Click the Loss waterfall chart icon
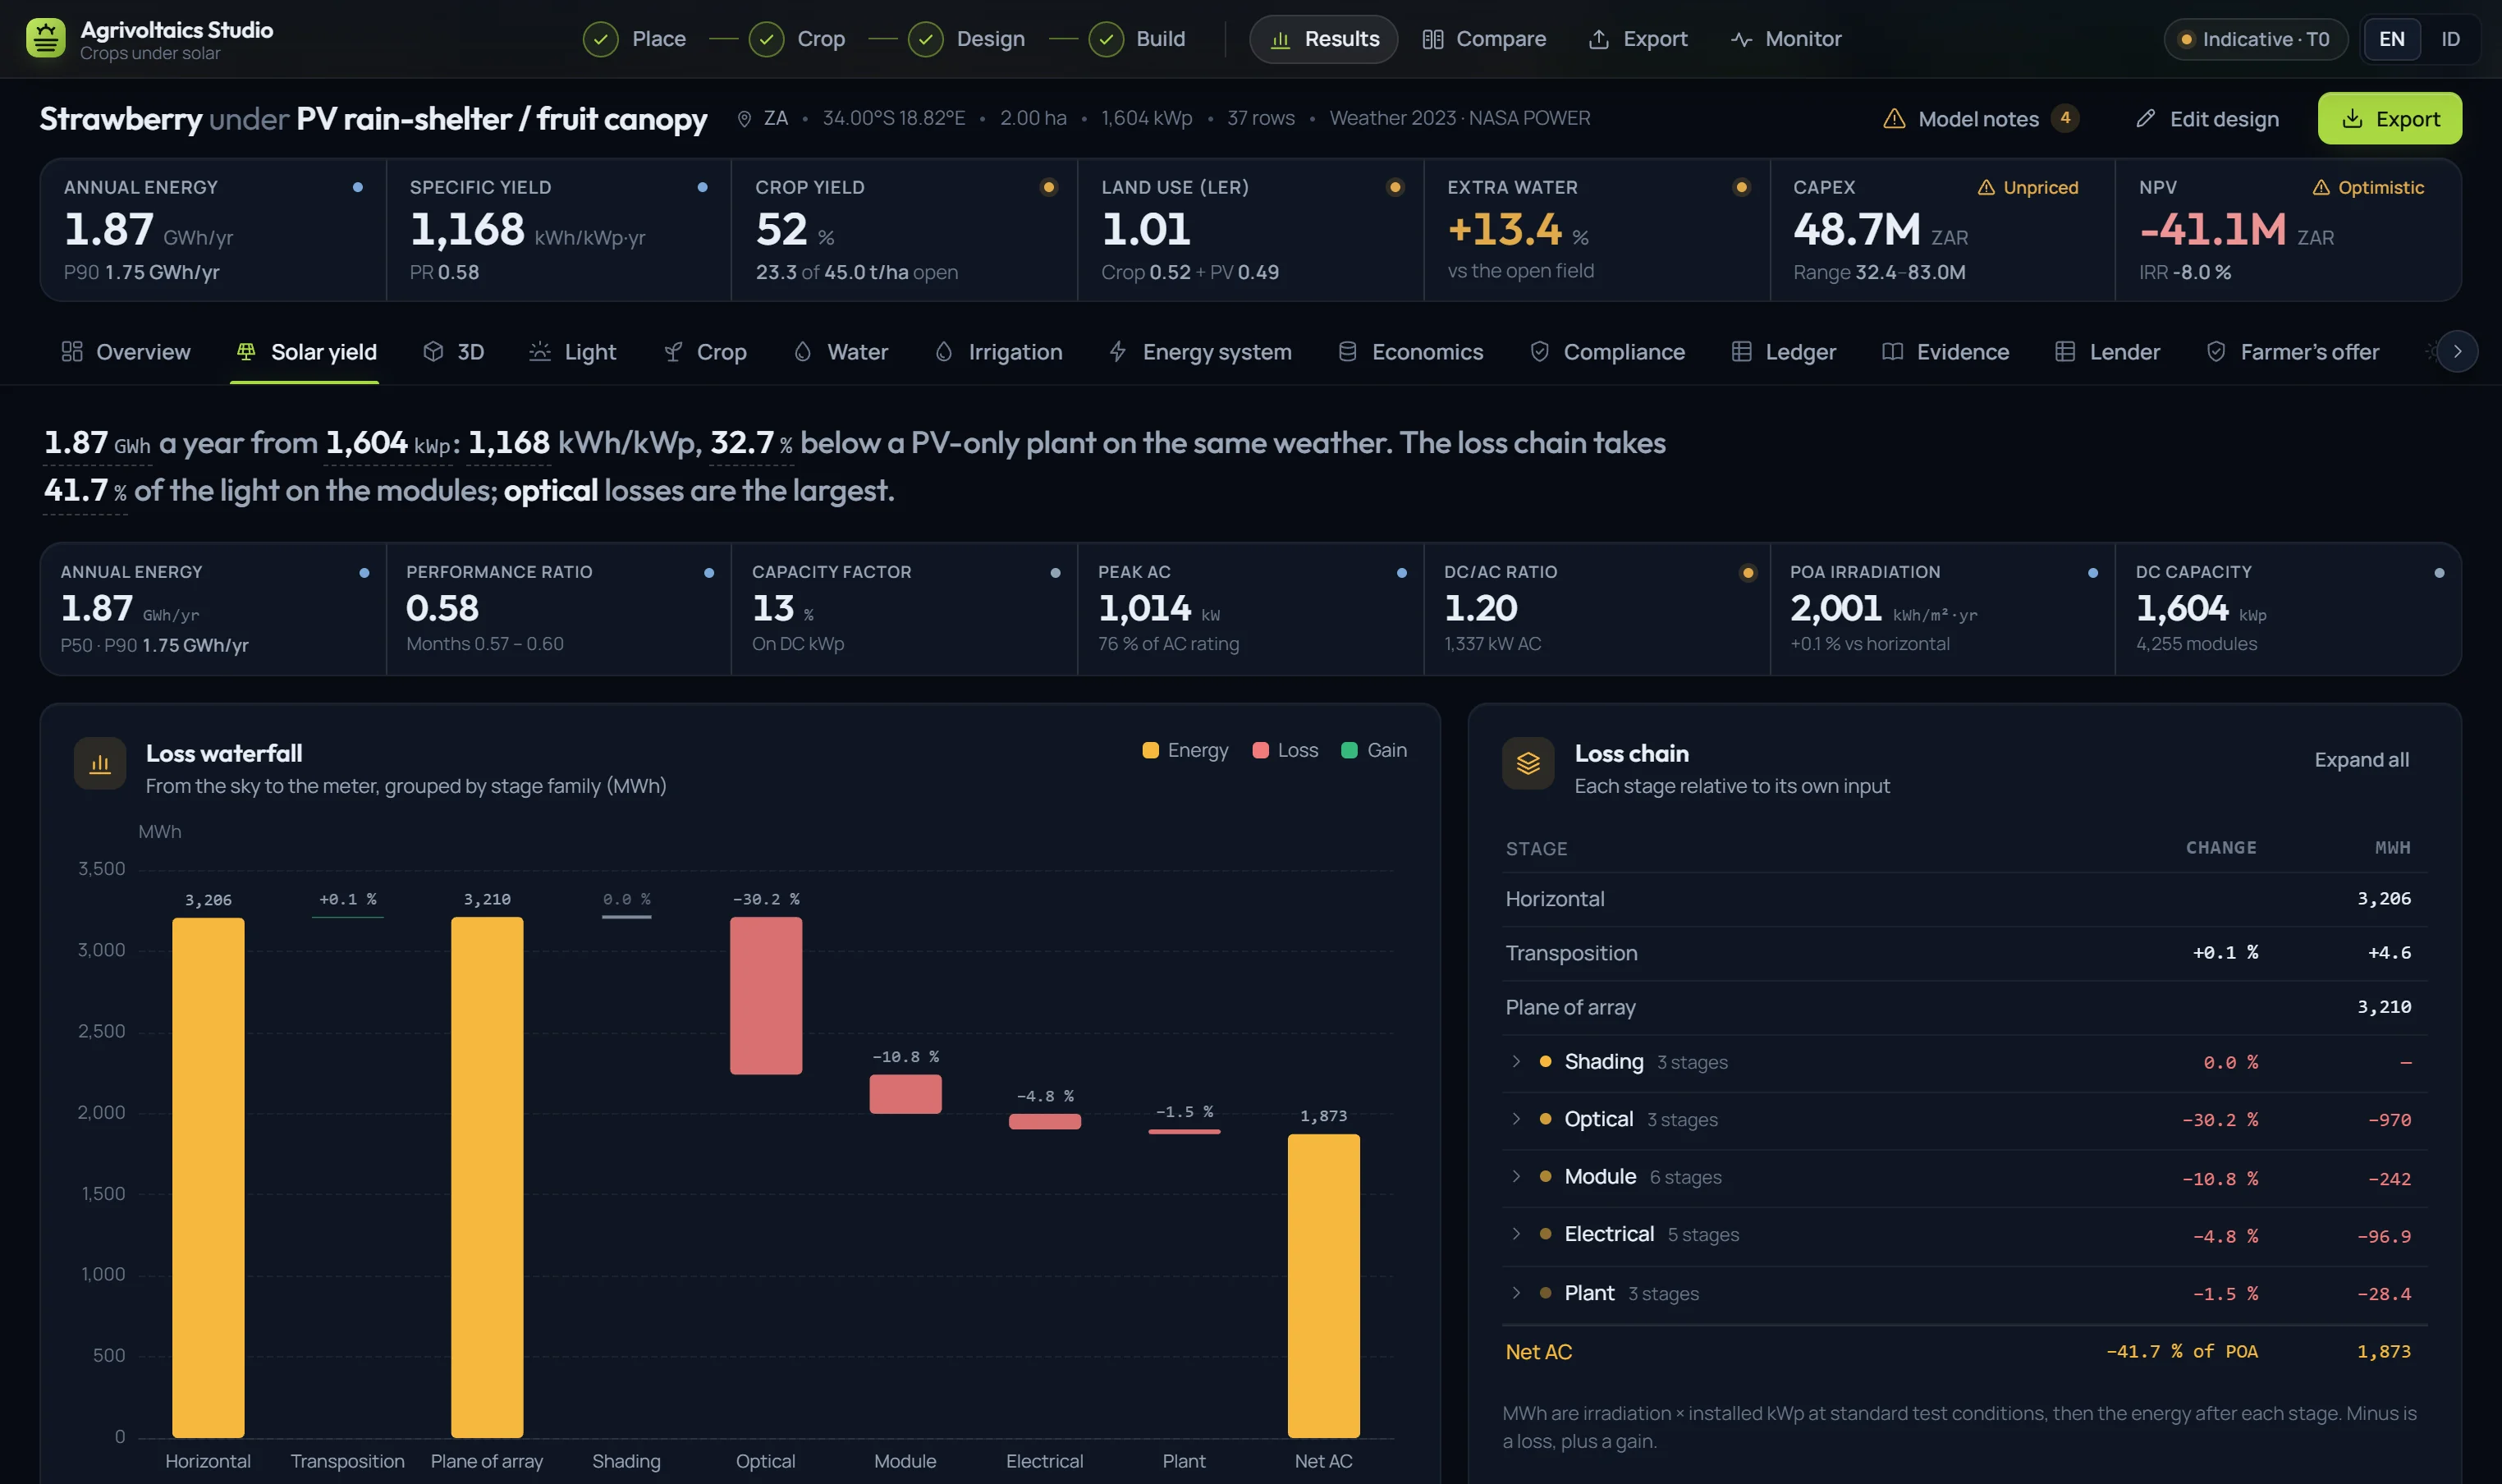The height and width of the screenshot is (1484, 2502). (100, 764)
